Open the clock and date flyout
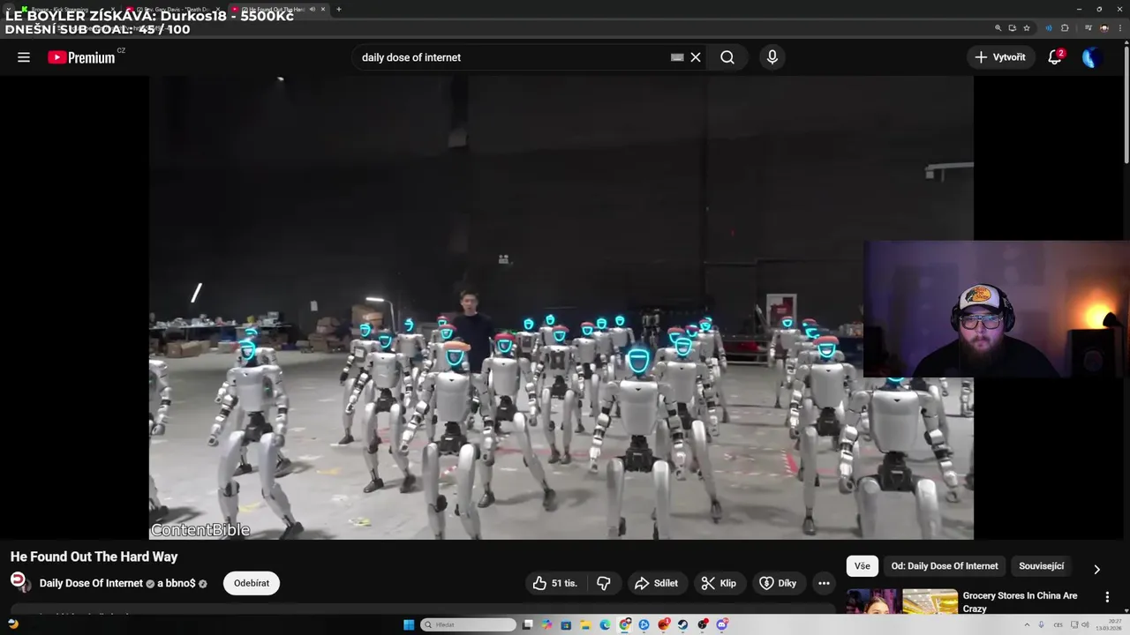This screenshot has height=635, width=1130. pyautogui.click(x=1109, y=625)
